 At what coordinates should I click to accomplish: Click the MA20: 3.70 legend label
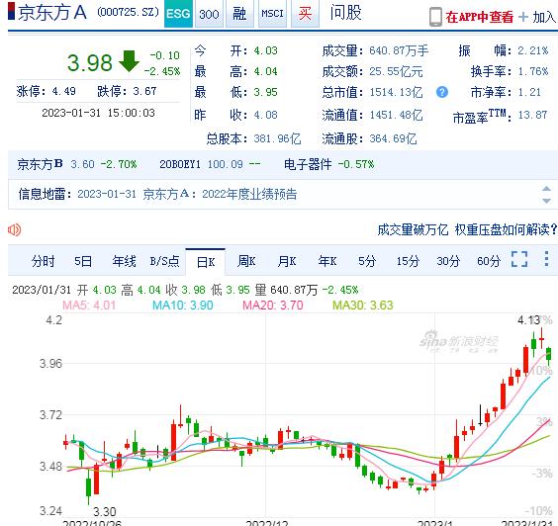point(273,306)
